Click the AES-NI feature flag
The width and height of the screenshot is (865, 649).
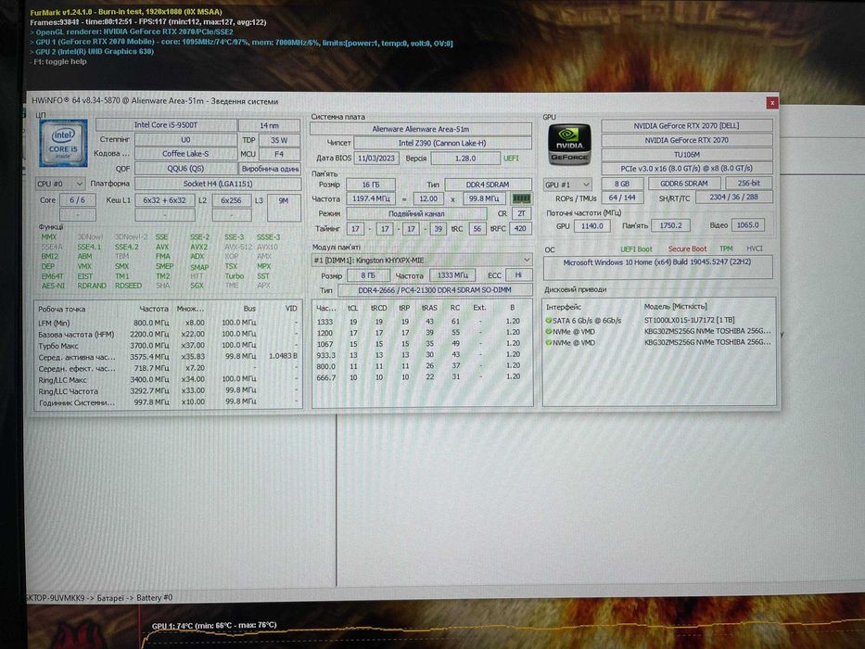tap(53, 286)
